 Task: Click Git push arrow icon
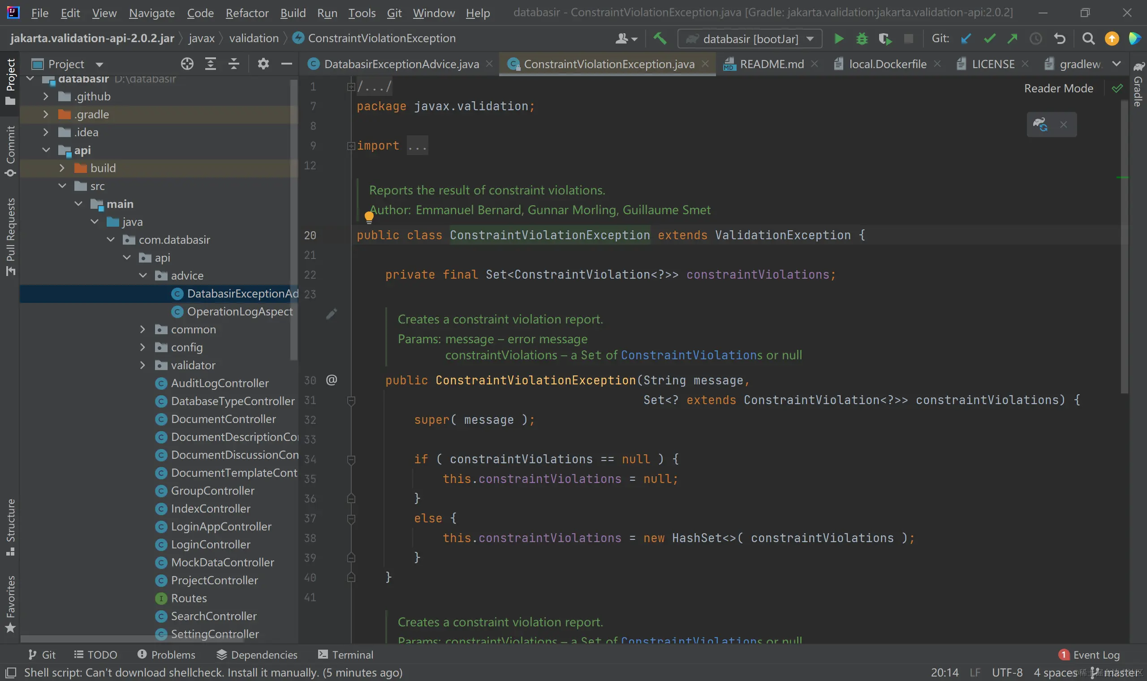coord(1012,39)
